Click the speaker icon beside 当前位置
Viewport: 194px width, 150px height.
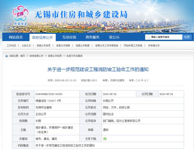[x=6, y=56]
